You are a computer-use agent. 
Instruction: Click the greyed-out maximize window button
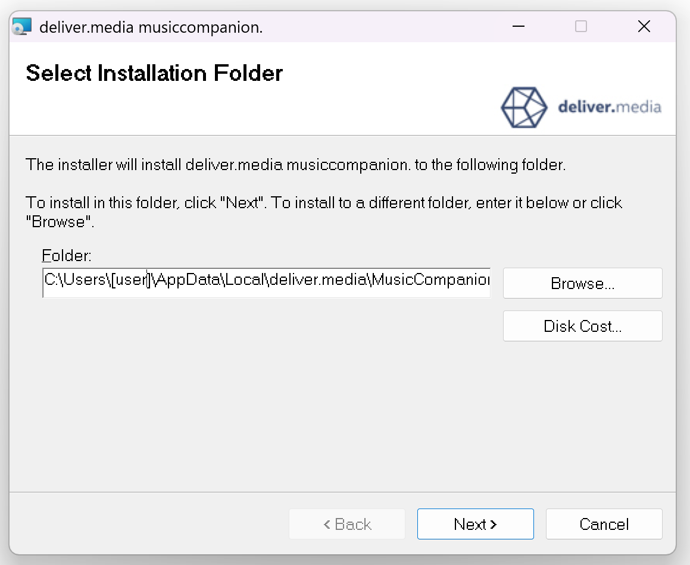tap(581, 26)
